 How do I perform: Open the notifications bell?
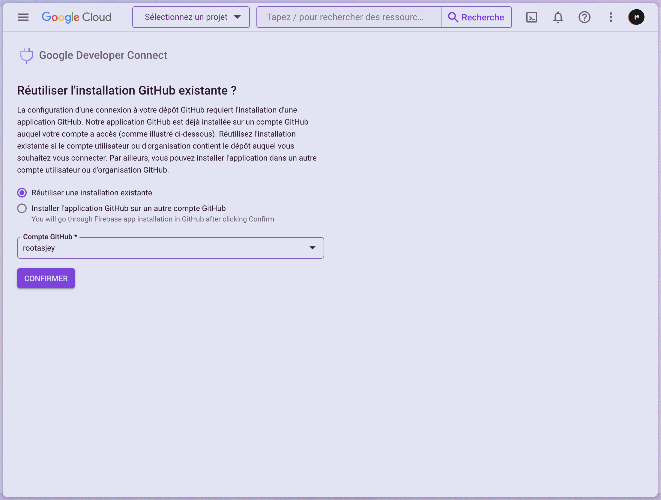[558, 17]
